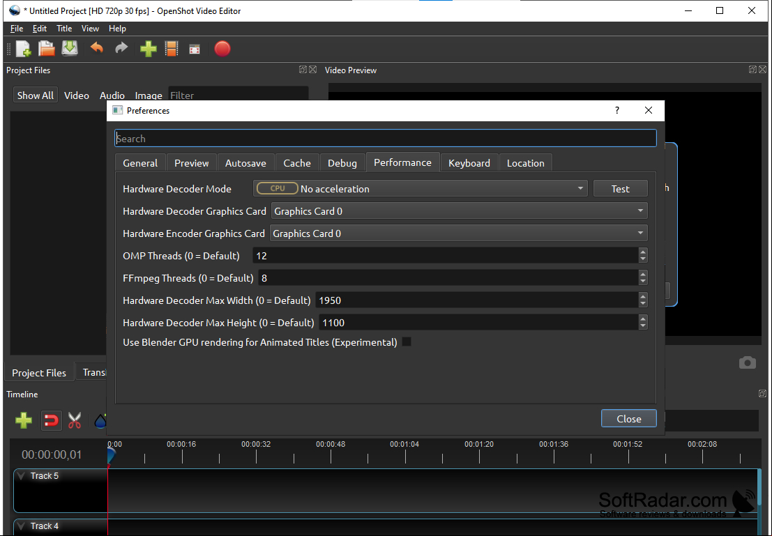
Task: Open the Hardware Decoder Mode dropdown
Action: [x=421, y=188]
